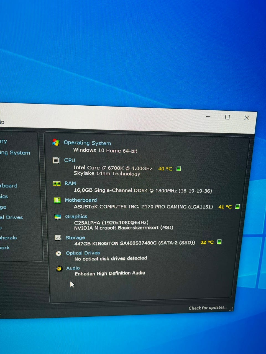Viewport: 266px width, 354px height.
Task: Open Storage temperature green status icon
Action: [219, 242]
